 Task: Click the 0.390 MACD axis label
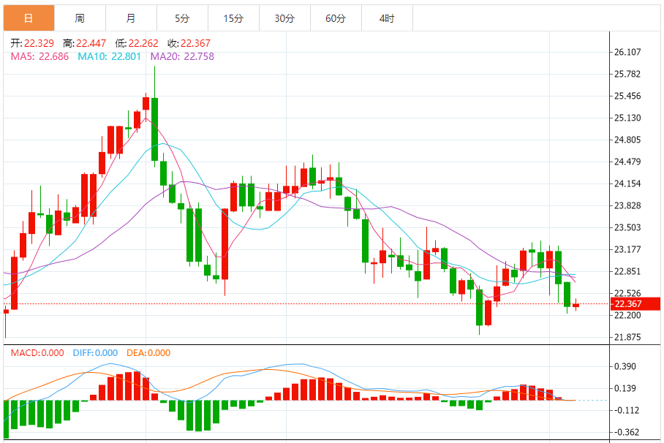click(x=625, y=366)
